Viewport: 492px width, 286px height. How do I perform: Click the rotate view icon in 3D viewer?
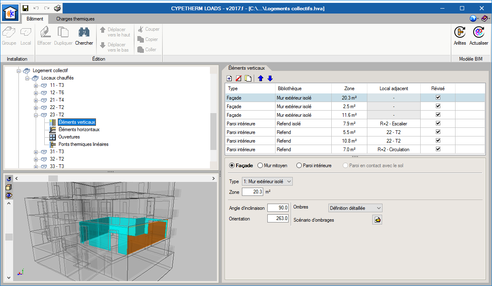[9, 179]
